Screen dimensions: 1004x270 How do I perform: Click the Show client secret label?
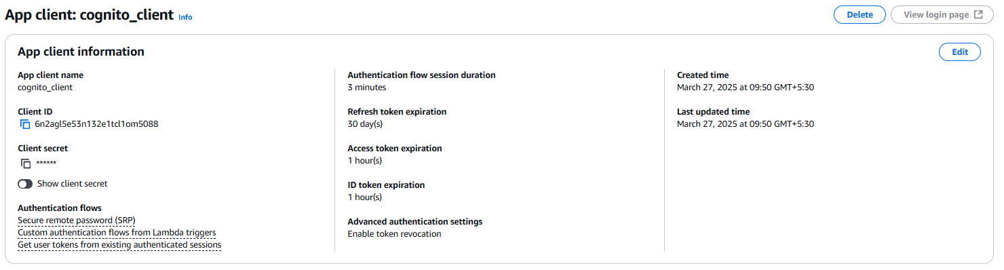pyautogui.click(x=72, y=184)
